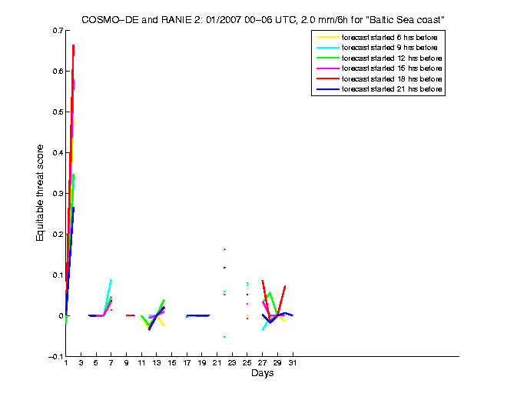The height and width of the screenshot is (400, 507).
Task: Click y-axis tick label 0.4
Action: coord(58,153)
